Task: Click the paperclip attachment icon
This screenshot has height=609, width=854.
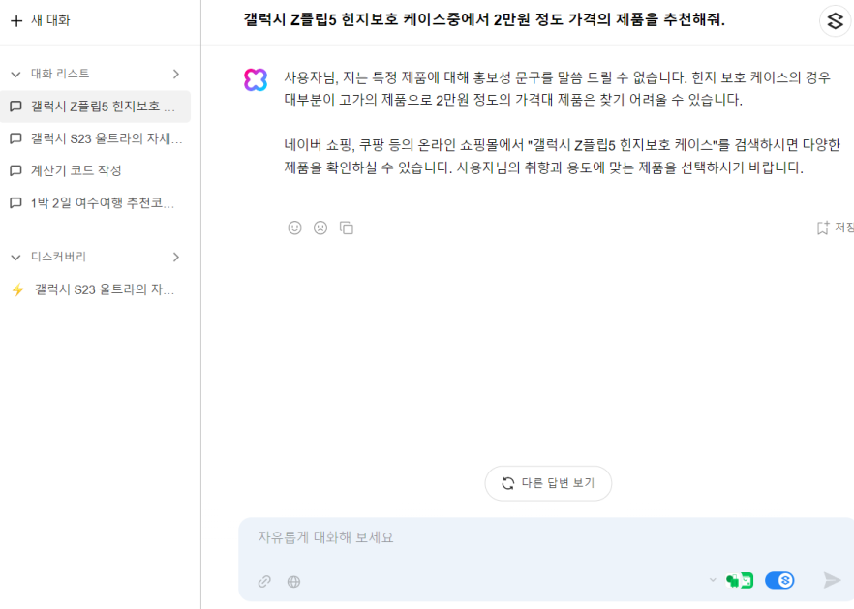Action: [263, 582]
